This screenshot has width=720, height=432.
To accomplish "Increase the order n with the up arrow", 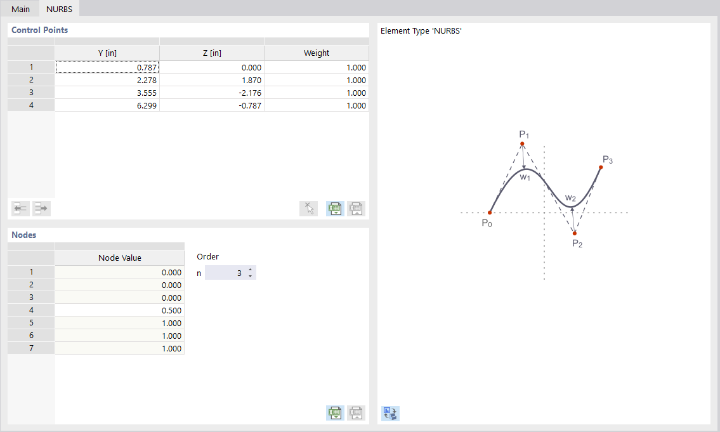I will (251, 269).
